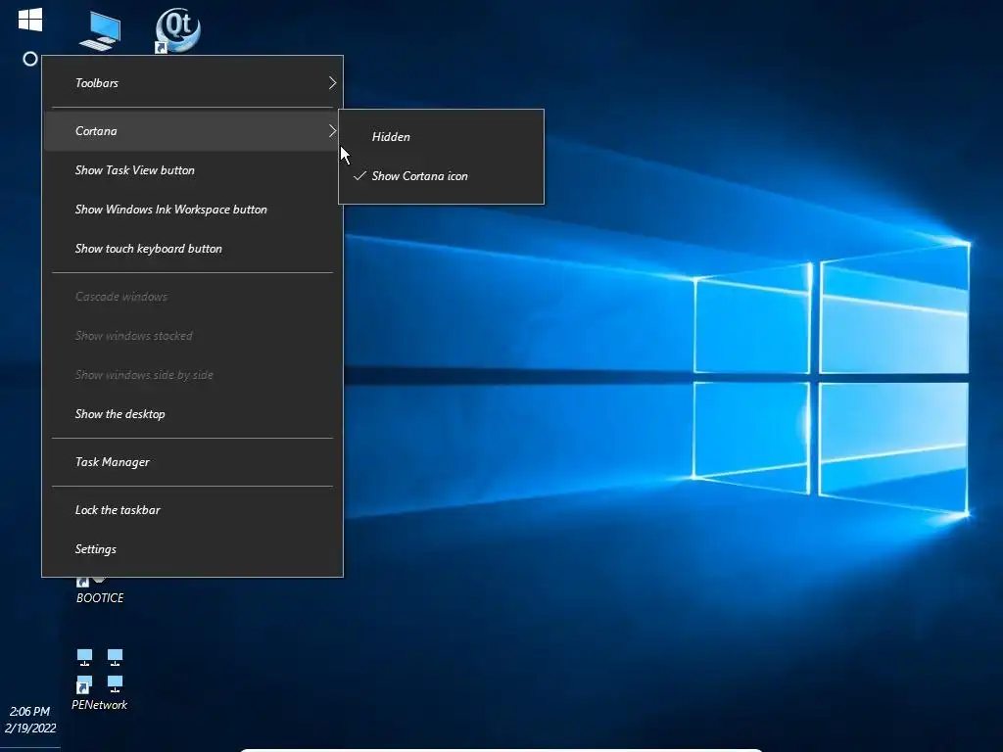Click the 2:06 PM clock

(x=29, y=711)
